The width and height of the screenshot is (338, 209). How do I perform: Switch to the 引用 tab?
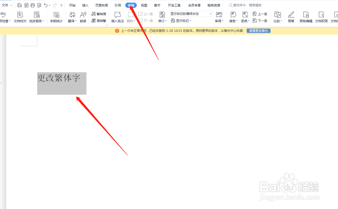[x=118, y=5]
